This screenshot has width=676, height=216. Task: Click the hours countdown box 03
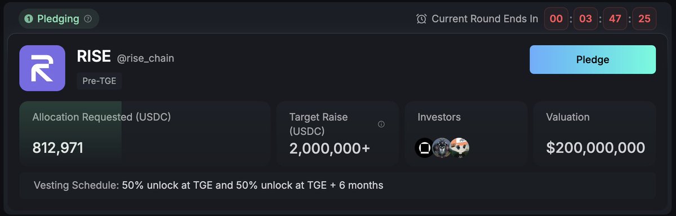click(x=586, y=19)
